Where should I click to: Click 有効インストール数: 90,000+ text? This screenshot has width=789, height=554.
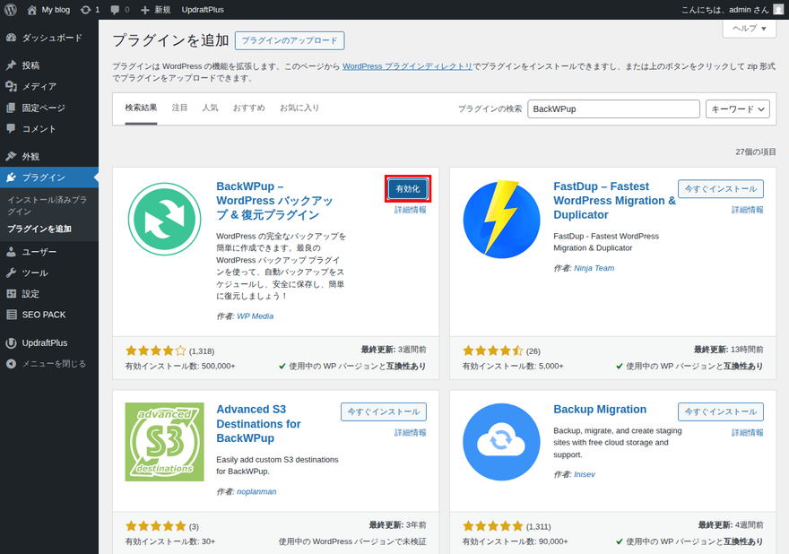tap(515, 541)
